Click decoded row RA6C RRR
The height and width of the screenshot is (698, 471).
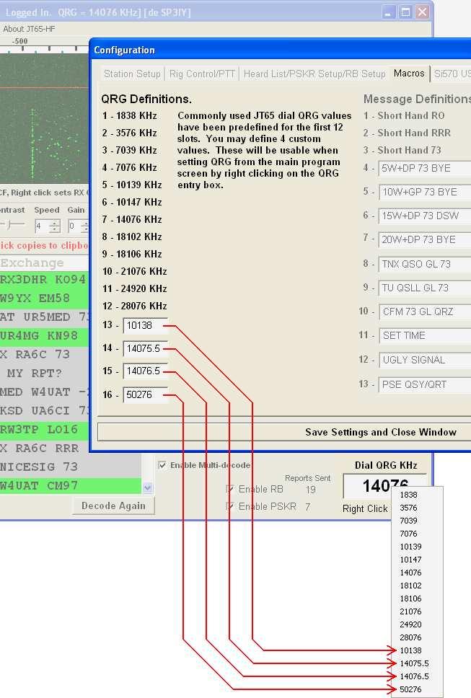tap(44, 449)
